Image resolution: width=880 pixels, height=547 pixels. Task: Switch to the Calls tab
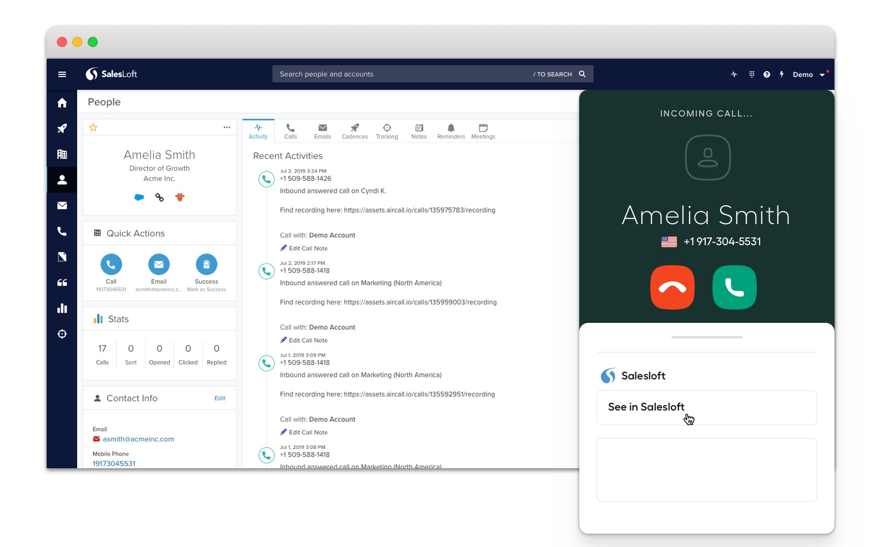(x=290, y=131)
